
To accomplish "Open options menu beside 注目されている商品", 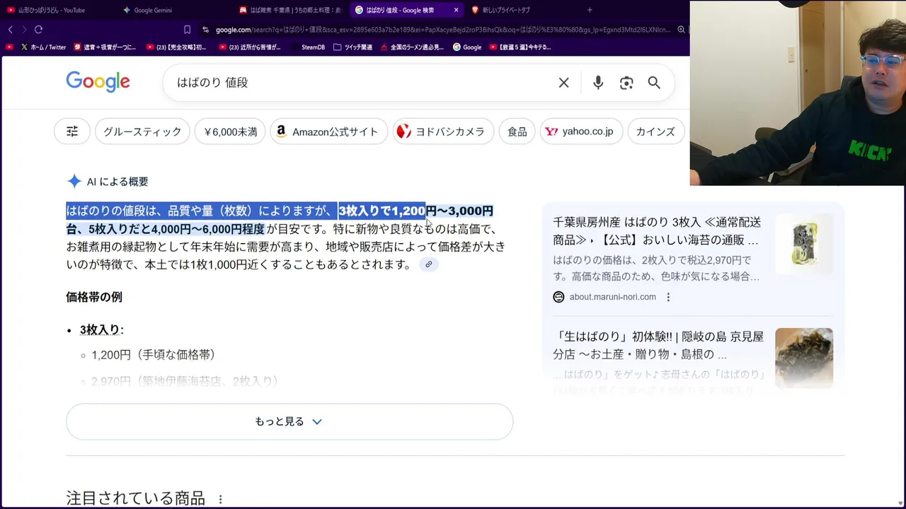I will [220, 499].
